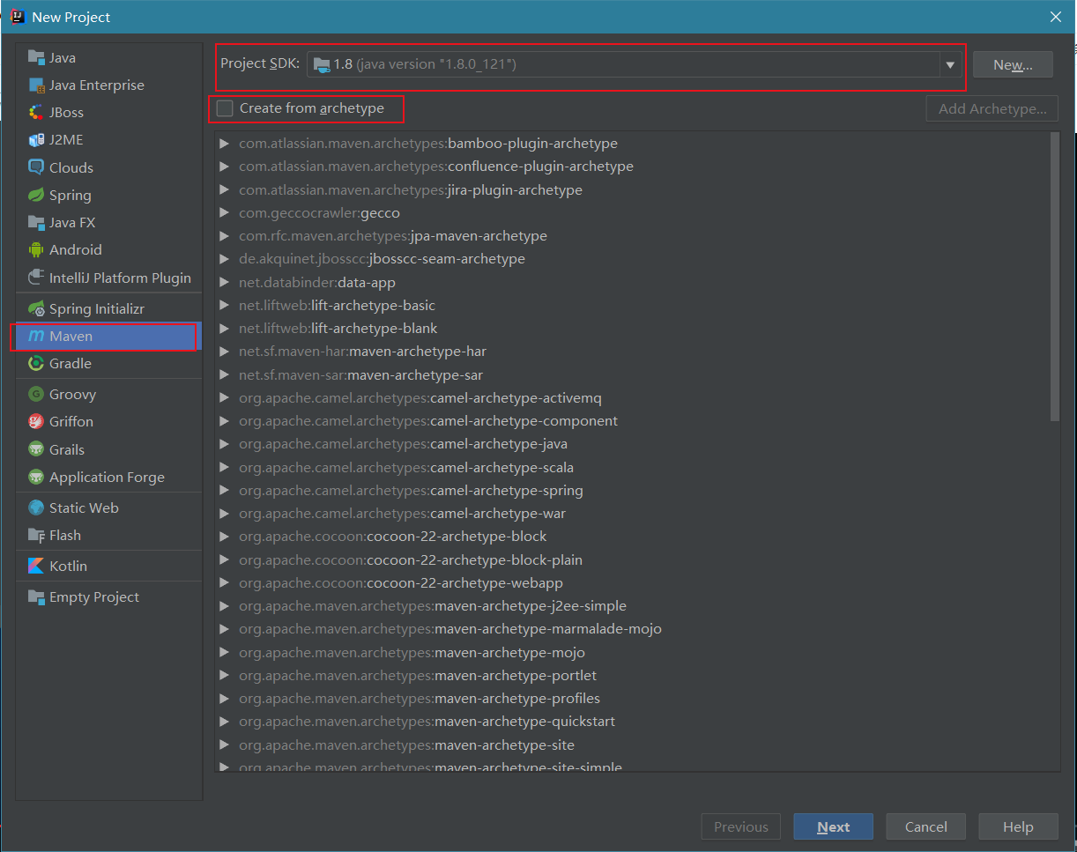Expand net.databinder:data-app node
The width and height of the screenshot is (1077, 852).
[224, 282]
